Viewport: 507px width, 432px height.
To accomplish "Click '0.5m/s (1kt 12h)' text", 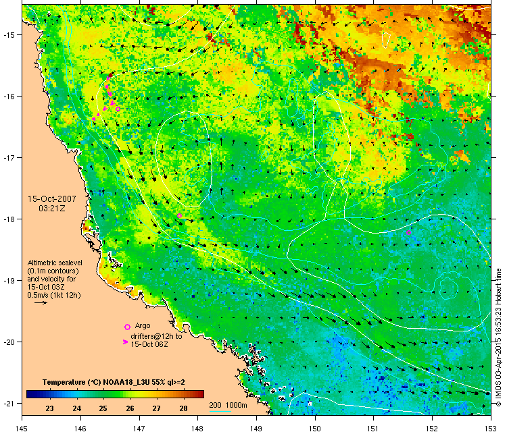I will point(54,295).
